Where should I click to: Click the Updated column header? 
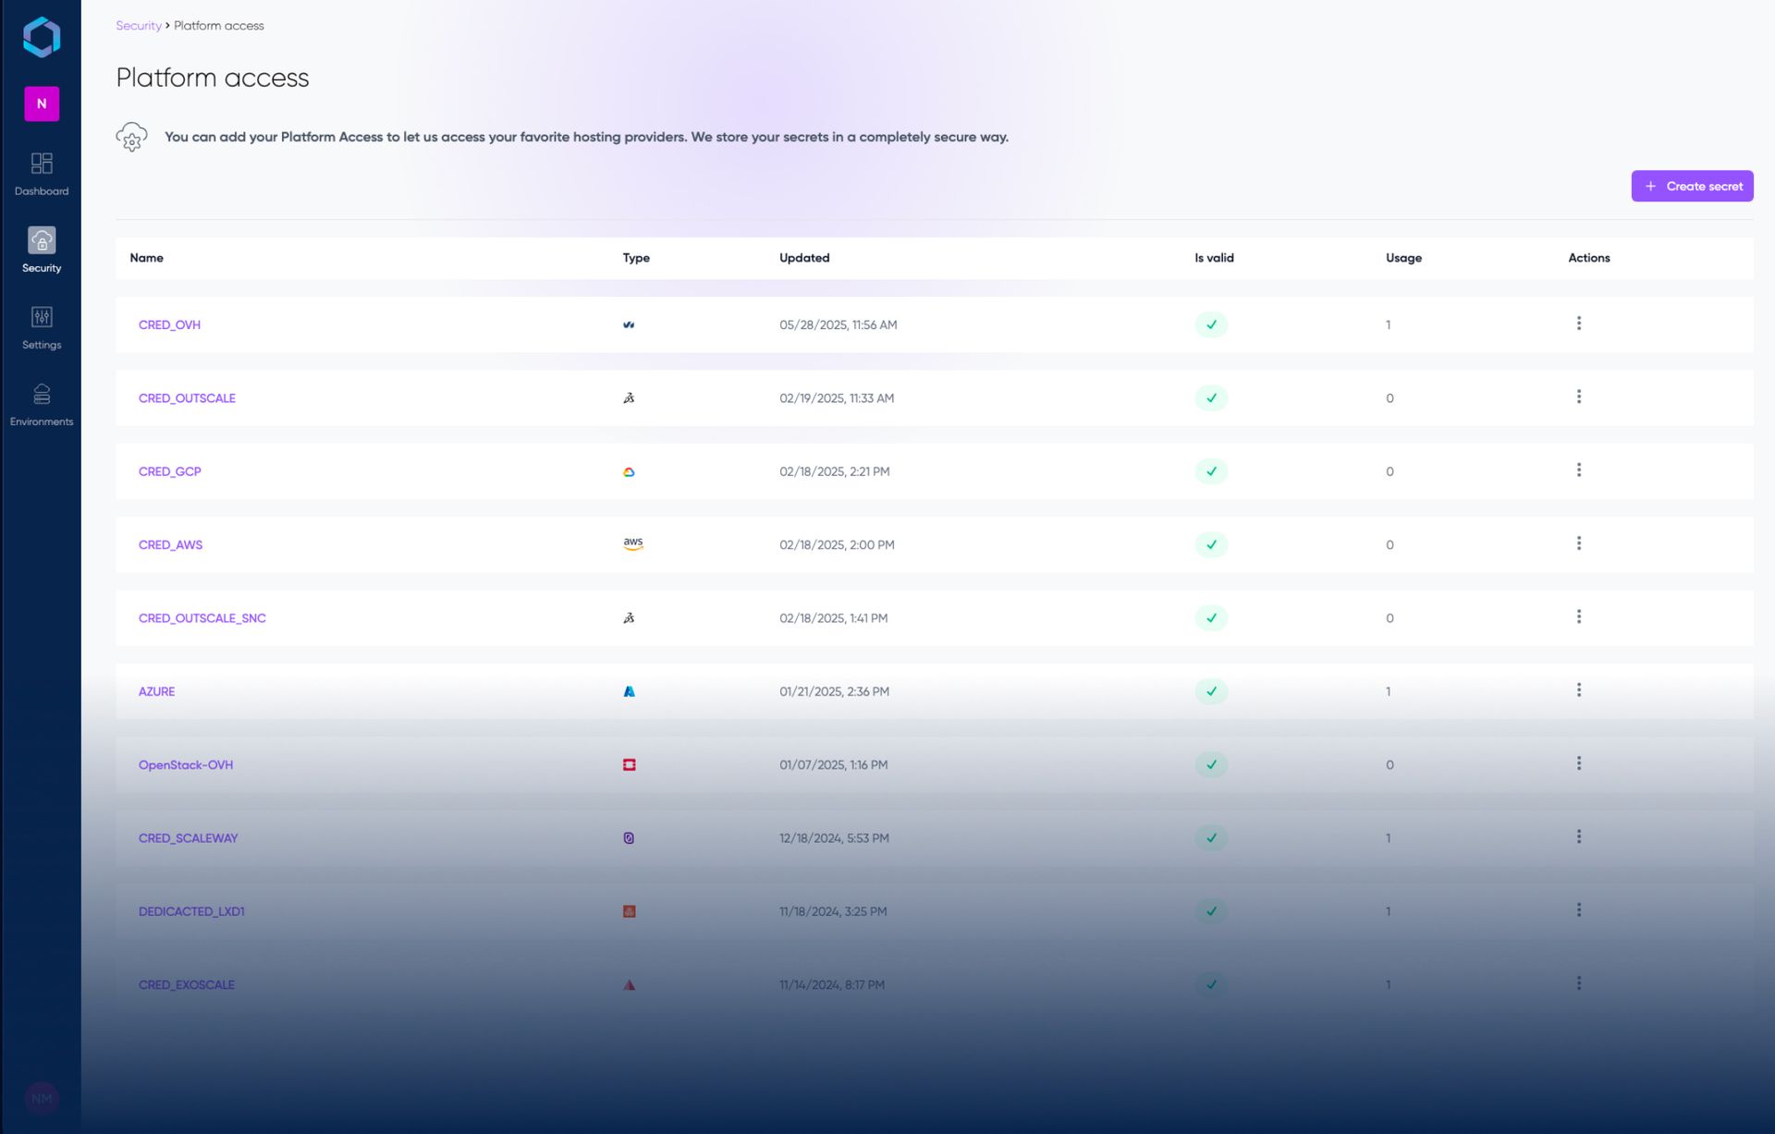[x=803, y=258]
